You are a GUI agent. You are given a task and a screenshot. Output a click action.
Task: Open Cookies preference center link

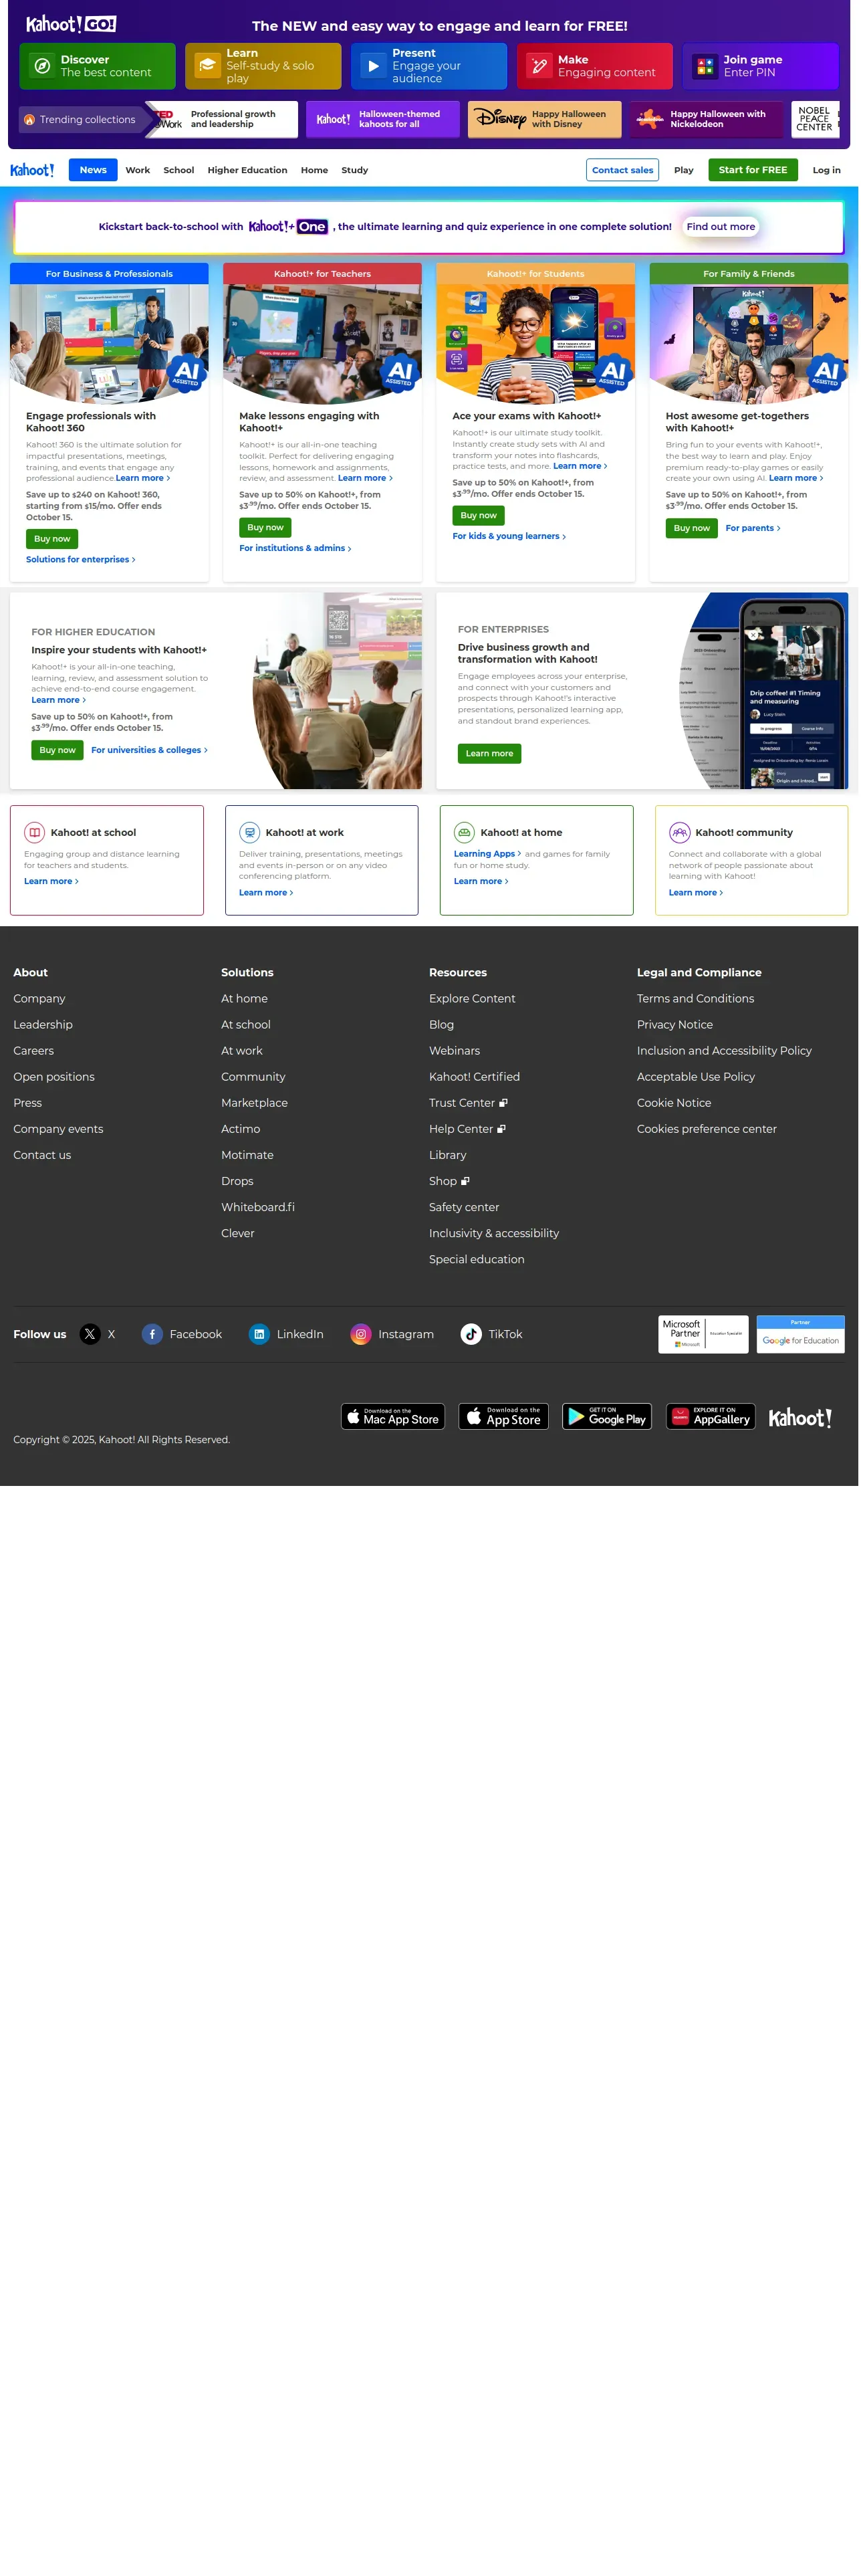[x=707, y=1129]
